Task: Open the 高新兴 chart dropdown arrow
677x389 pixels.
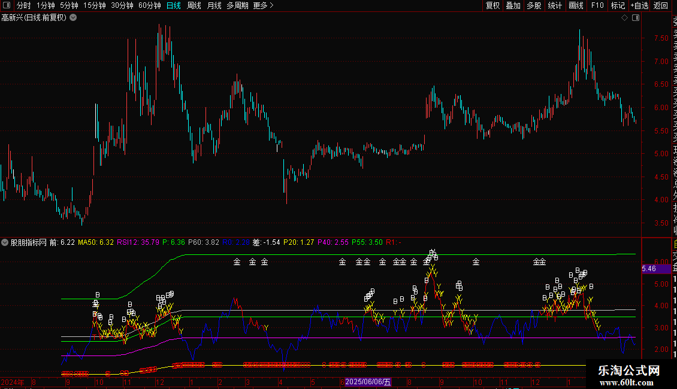Action: pyautogui.click(x=74, y=18)
